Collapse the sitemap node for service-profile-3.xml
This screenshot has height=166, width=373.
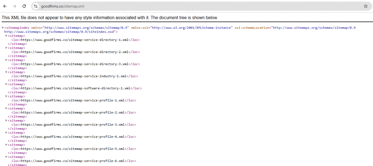6,121
